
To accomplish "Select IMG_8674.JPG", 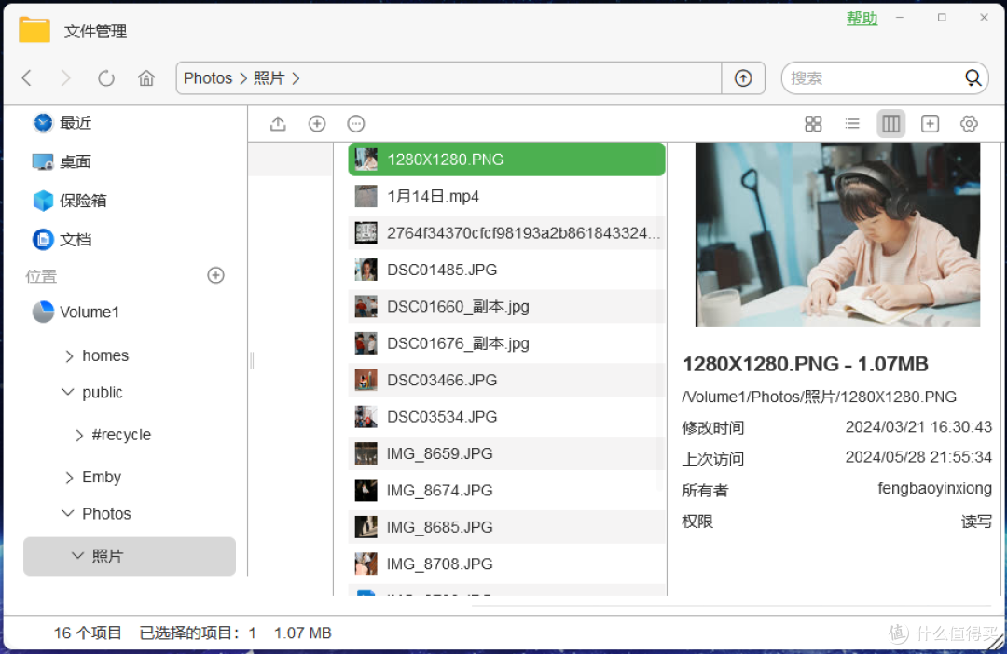I will [506, 490].
